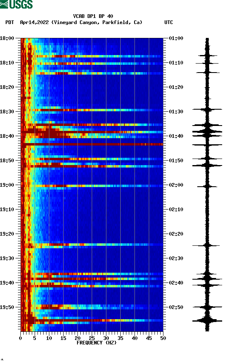Click the 'PDT' timezone label
The height and width of the screenshot is (364, 225).
tap(10, 22)
